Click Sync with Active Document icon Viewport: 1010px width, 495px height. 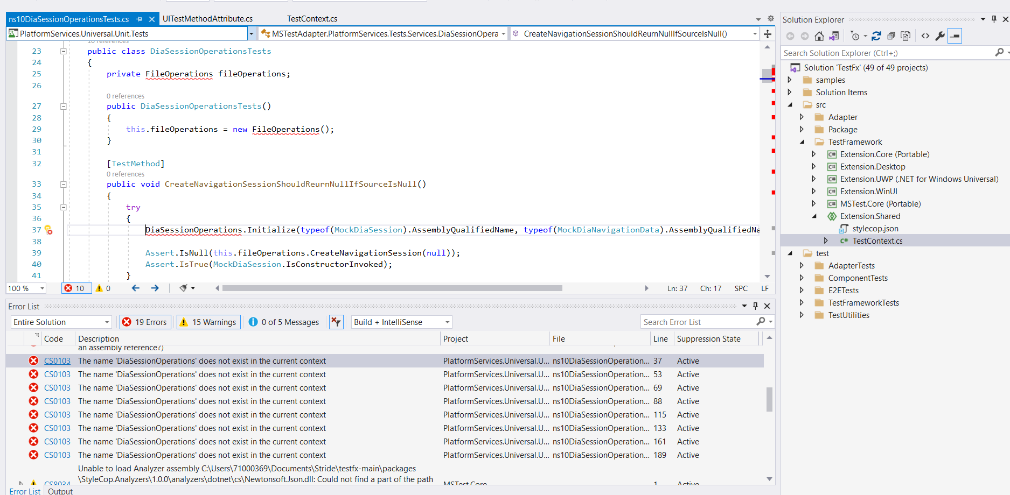click(876, 36)
